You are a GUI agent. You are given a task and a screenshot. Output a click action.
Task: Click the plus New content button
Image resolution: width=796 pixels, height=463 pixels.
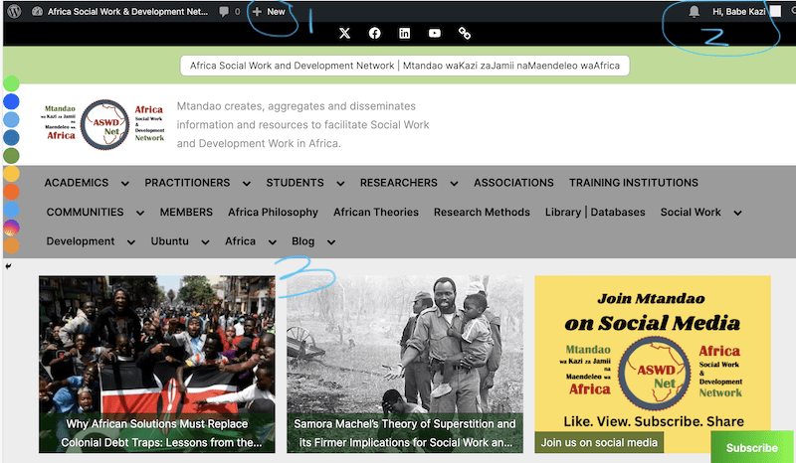(269, 12)
